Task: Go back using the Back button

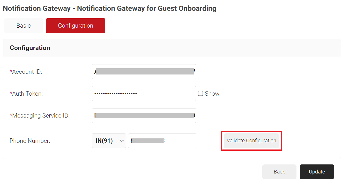Action: (x=279, y=172)
